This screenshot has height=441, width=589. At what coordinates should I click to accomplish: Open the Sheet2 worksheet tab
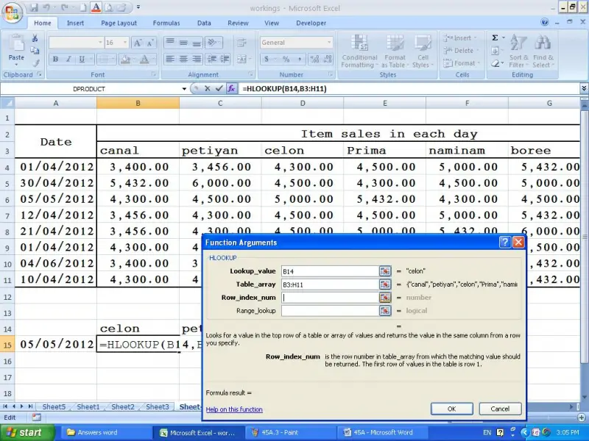[x=123, y=406]
